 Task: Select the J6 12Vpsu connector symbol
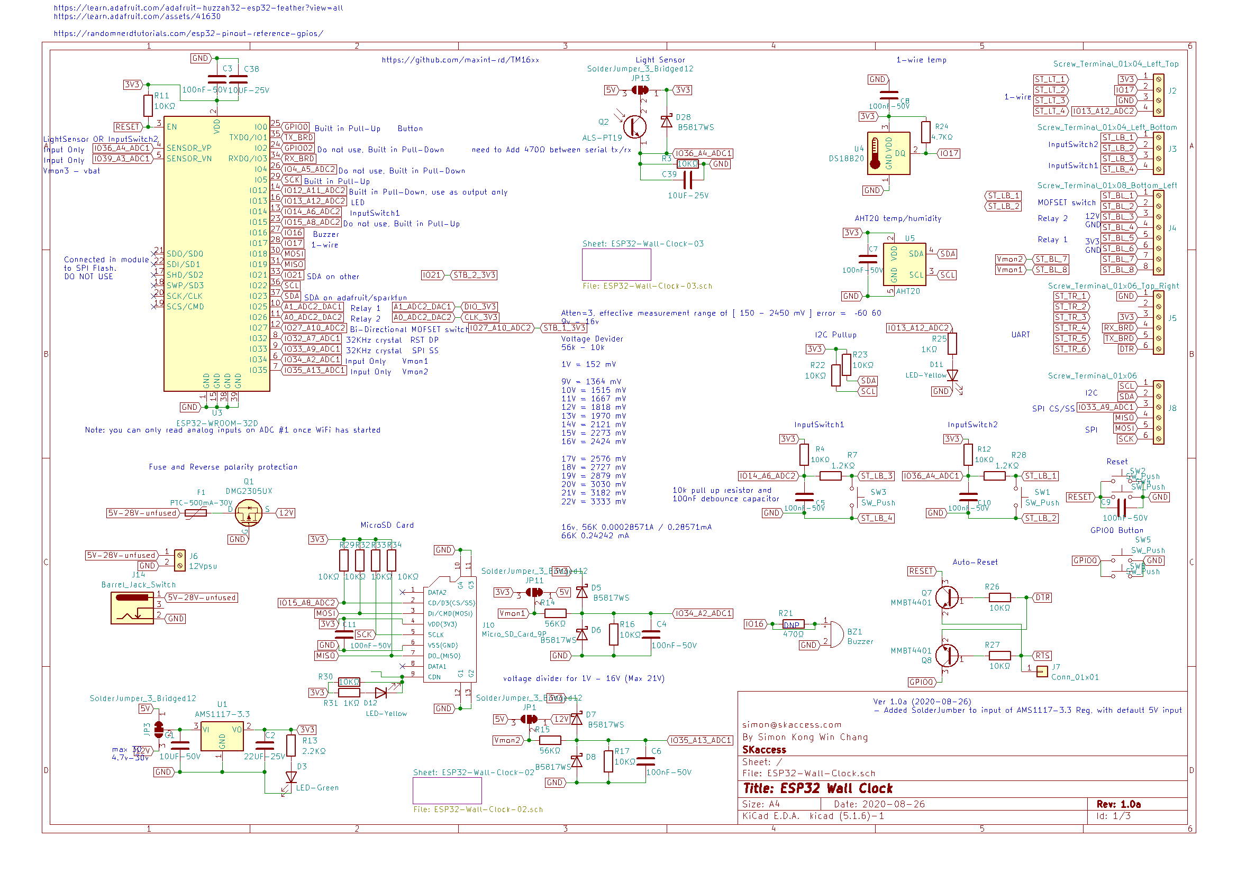pyautogui.click(x=180, y=560)
